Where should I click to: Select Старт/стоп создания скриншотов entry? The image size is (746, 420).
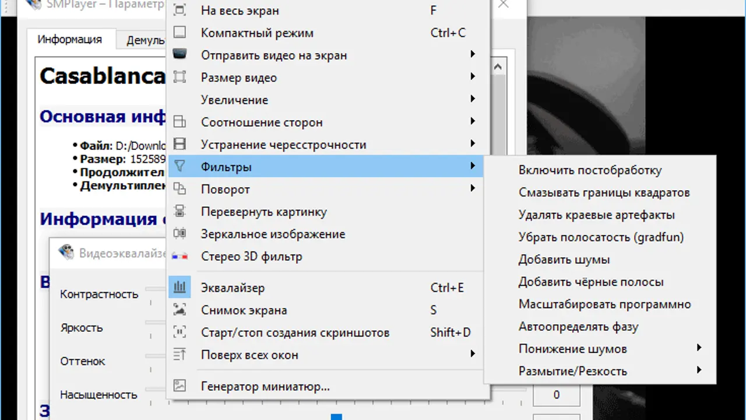click(x=295, y=332)
